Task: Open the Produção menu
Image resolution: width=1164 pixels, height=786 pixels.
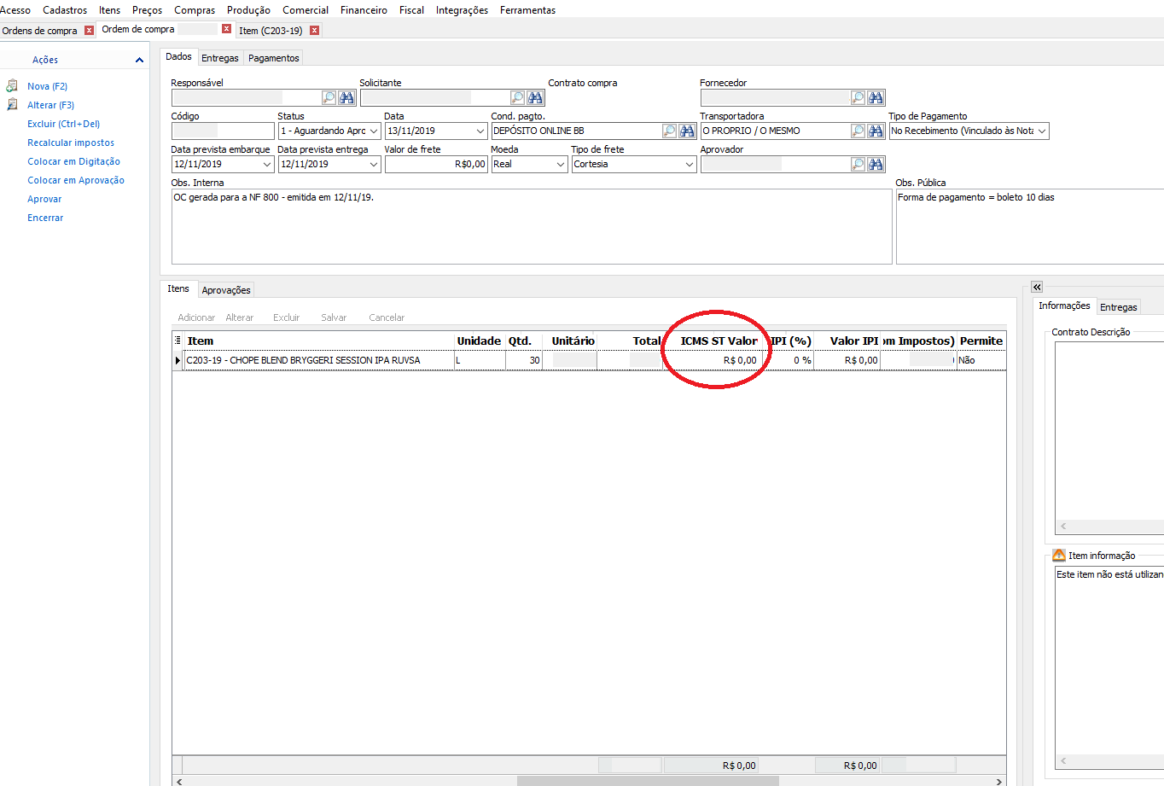Action: (x=248, y=10)
